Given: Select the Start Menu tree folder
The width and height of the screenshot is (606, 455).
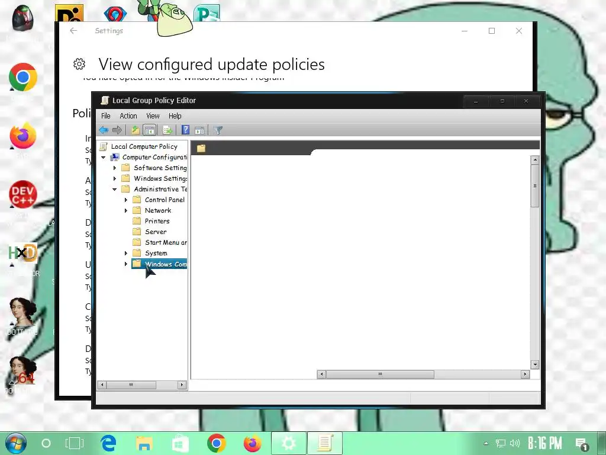Looking at the screenshot, I should coord(166,242).
